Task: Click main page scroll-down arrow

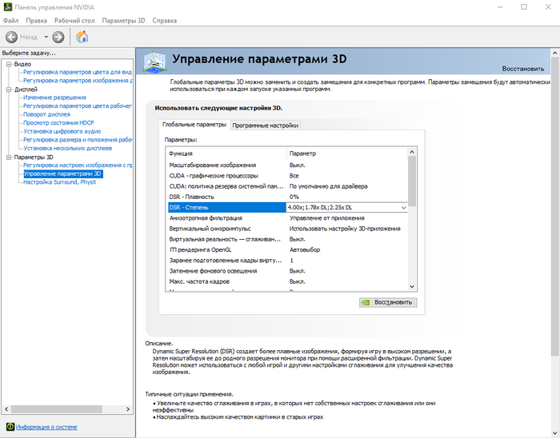Action: [554, 433]
